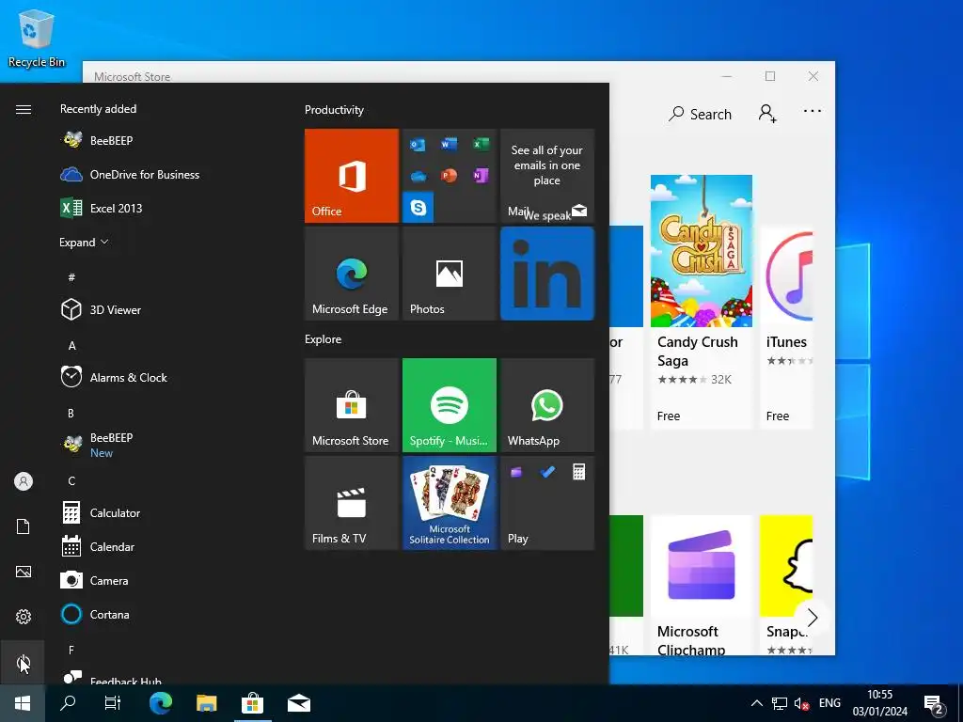
Task: Open the Spotify Music tile
Action: (x=449, y=405)
